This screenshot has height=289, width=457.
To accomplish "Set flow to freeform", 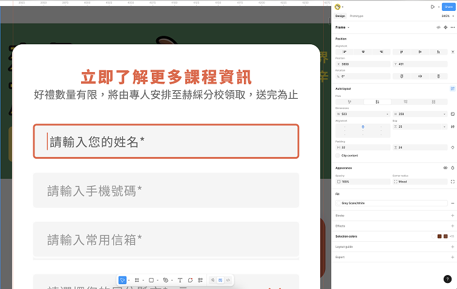I will (x=349, y=102).
